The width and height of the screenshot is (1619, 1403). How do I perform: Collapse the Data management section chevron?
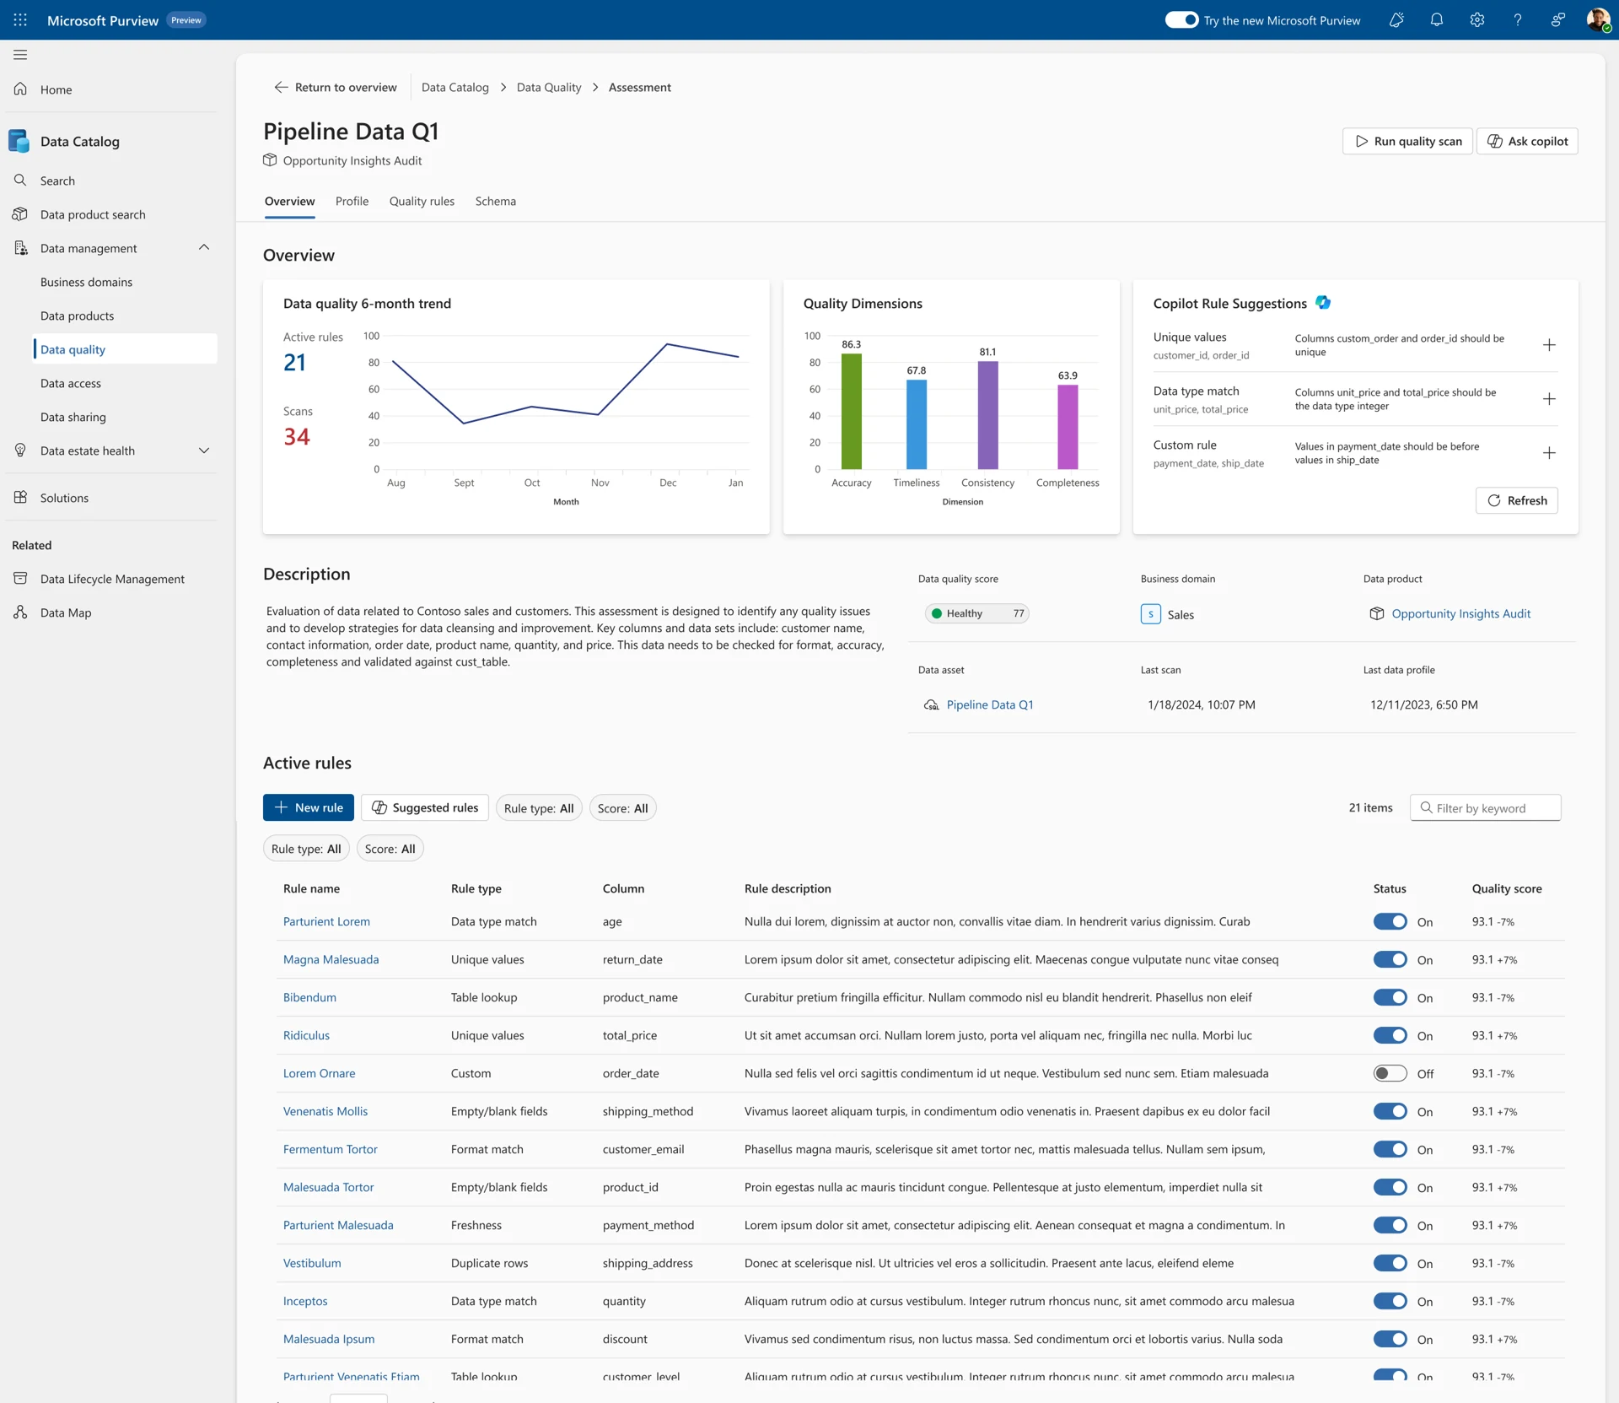tap(203, 247)
